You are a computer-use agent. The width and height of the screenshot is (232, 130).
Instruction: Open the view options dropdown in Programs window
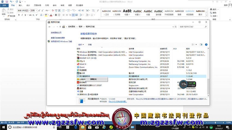point(196,45)
